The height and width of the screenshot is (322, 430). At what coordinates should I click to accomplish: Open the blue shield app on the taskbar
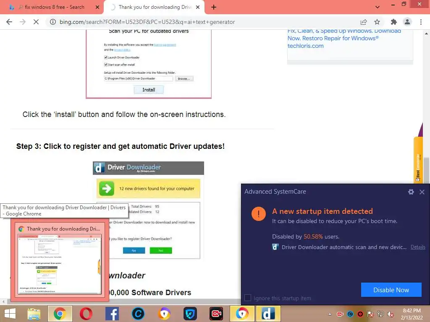(190, 314)
